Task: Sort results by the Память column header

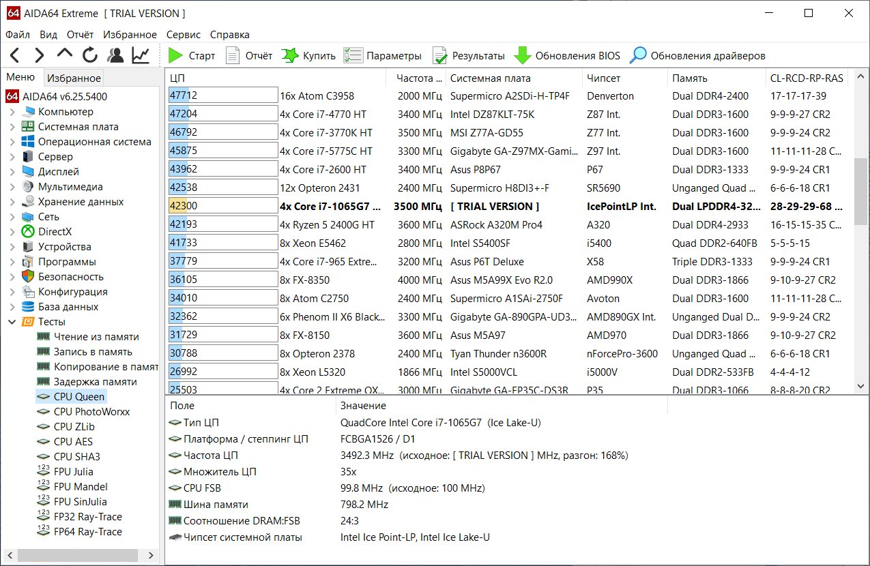Action: pos(716,78)
